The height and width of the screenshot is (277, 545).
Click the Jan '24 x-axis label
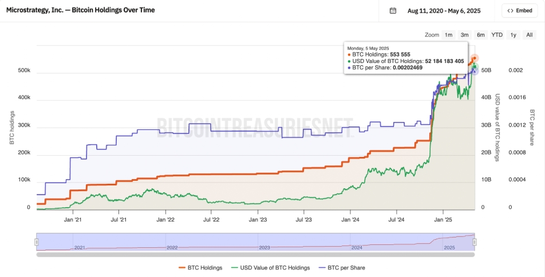coord(350,219)
